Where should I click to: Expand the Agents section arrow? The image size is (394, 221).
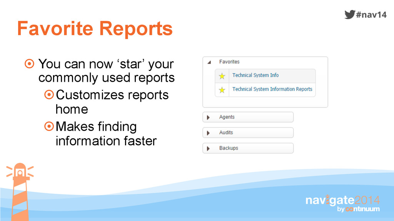[208, 117]
